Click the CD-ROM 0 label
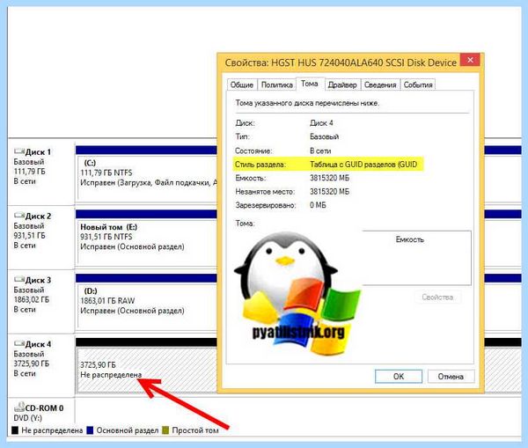 pyautogui.click(x=44, y=408)
